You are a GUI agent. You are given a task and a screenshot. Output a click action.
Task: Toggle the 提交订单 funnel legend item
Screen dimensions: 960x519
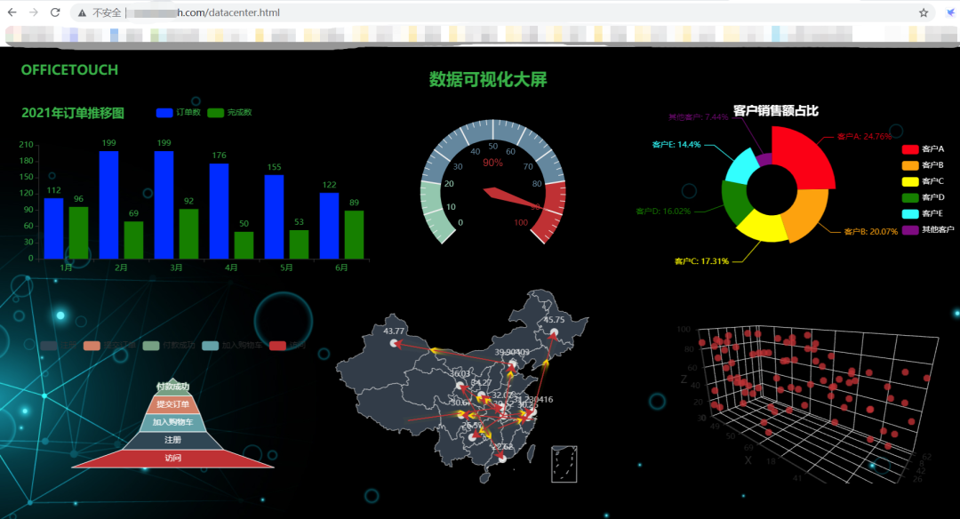click(109, 346)
